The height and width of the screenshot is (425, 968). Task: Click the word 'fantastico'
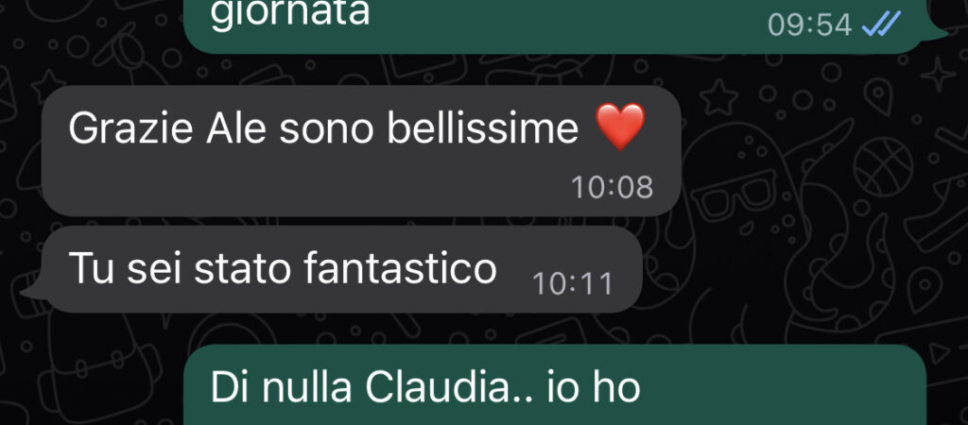[401, 267]
